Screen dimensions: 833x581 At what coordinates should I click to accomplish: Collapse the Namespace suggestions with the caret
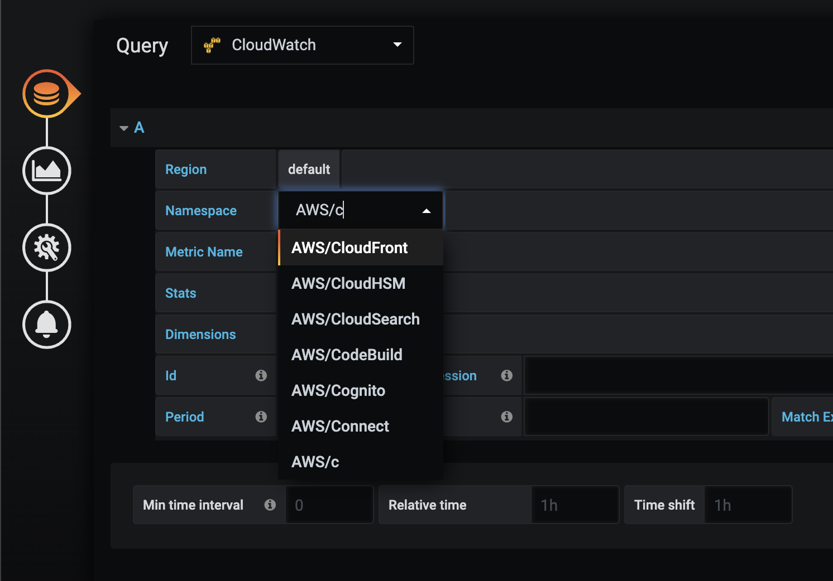(x=427, y=210)
